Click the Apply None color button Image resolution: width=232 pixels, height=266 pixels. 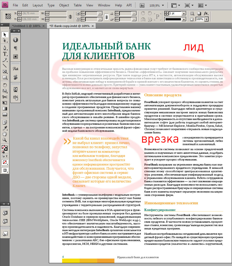5,162
